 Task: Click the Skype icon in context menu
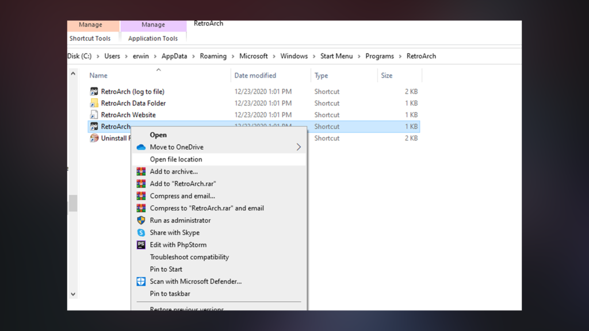141,233
